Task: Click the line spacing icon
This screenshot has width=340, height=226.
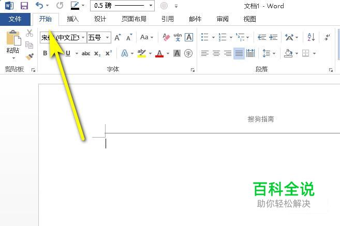Action: click(x=267, y=53)
